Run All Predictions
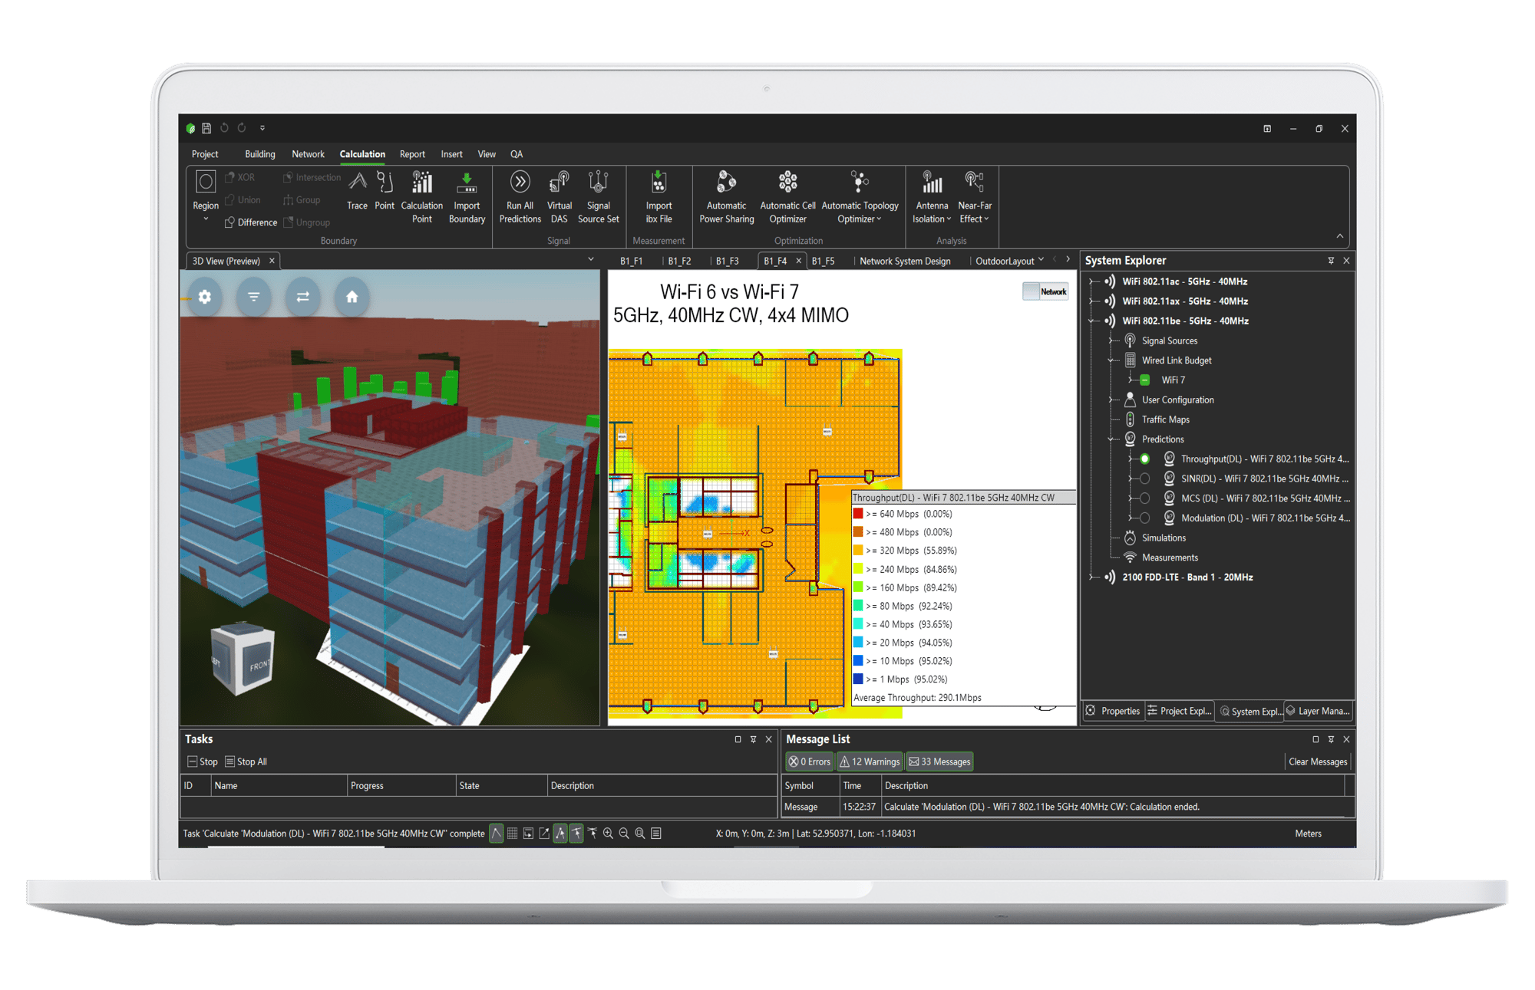The height and width of the screenshot is (990, 1535). (520, 197)
